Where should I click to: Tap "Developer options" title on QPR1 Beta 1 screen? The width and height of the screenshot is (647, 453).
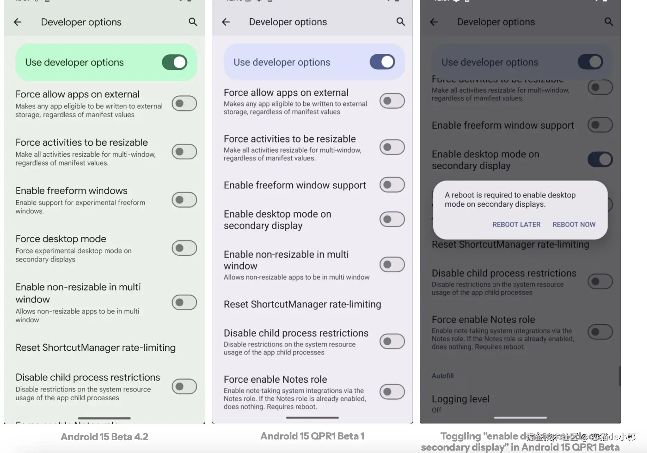pos(288,22)
